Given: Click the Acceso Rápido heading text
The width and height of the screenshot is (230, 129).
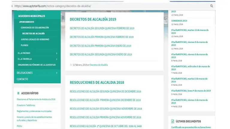Looking at the screenshot, I should coord(30,93).
